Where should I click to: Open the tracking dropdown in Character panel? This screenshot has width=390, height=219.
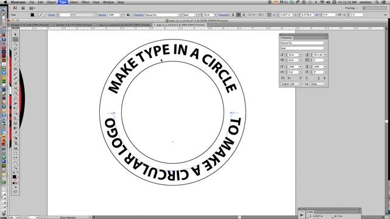(x=325, y=60)
